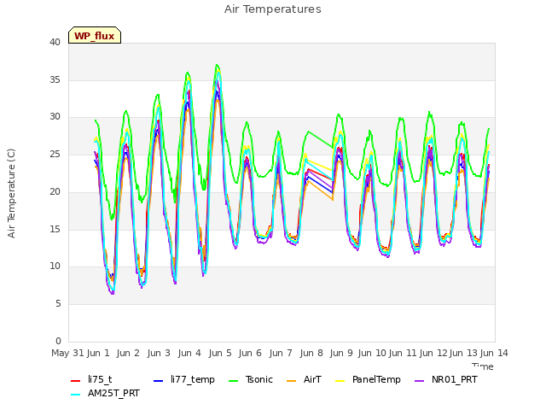Image resolution: width=546 pixels, height=410 pixels.
Task: Toggle the Tsonic legend entry
Action: pyautogui.click(x=250, y=379)
